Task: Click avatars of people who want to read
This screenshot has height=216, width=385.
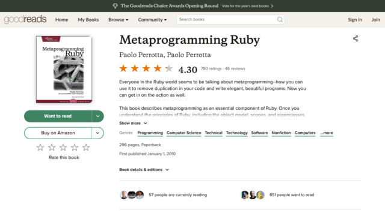Action: (253, 195)
